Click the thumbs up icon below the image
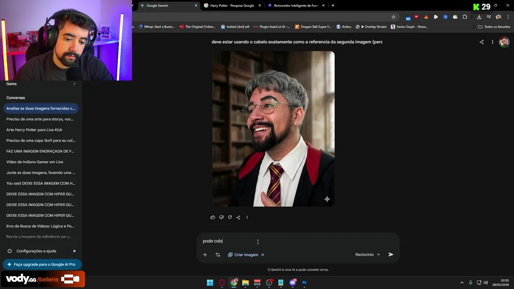Image resolution: width=514 pixels, height=289 pixels. tap(213, 217)
